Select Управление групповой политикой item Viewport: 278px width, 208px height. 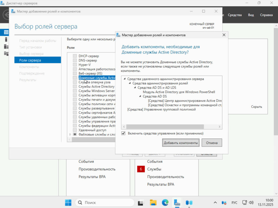162,109
